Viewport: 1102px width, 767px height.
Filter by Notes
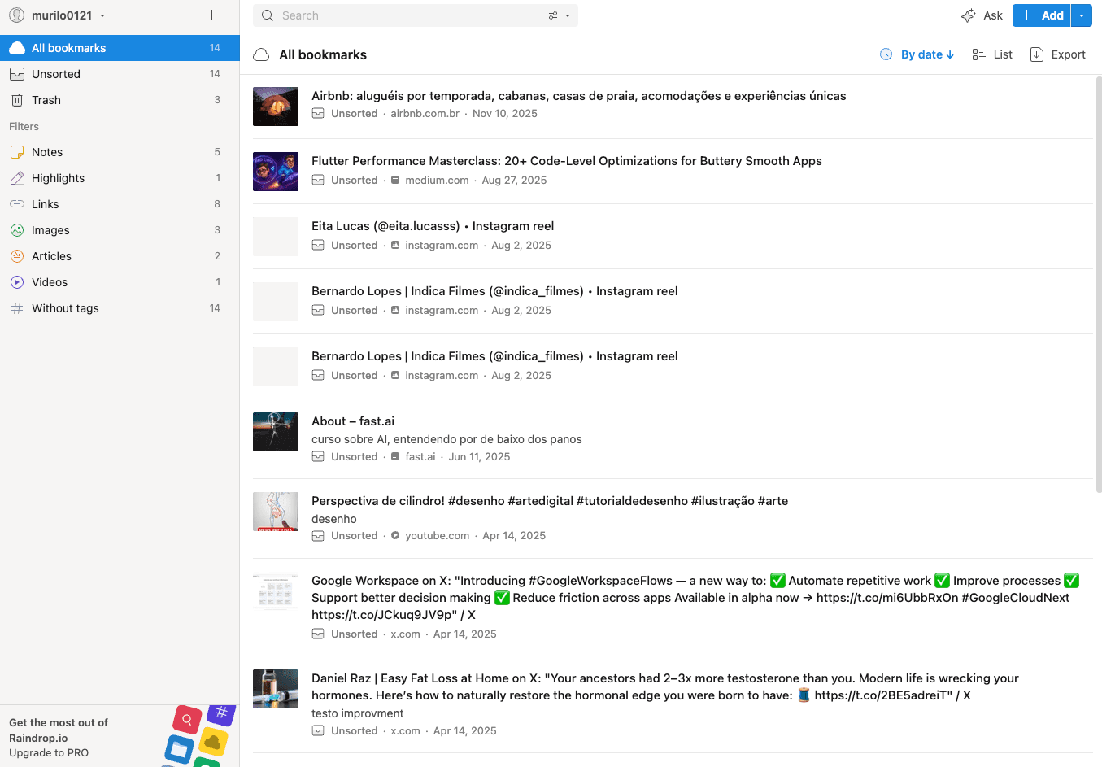coord(120,152)
